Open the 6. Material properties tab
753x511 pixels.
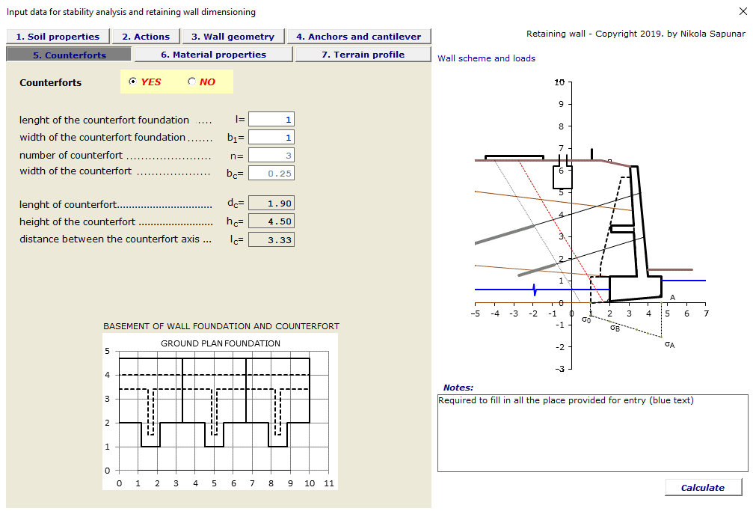213,55
